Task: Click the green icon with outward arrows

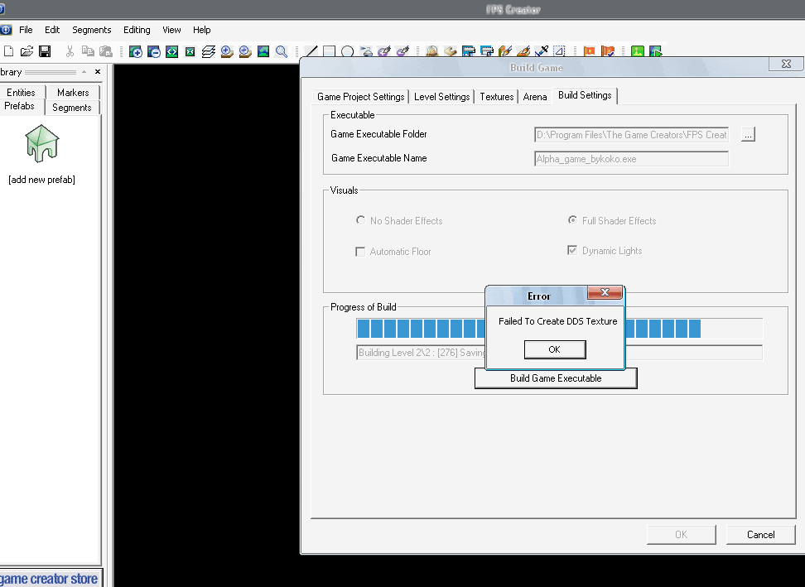Action: (x=172, y=51)
